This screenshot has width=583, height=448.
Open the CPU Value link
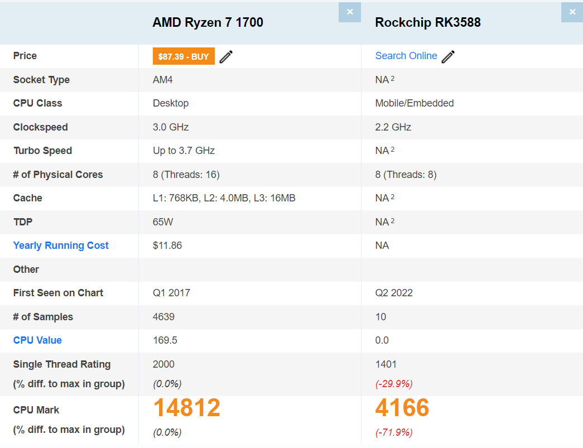37,340
